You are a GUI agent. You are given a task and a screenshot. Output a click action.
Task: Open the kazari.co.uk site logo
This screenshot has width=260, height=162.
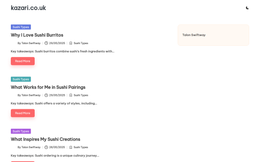click(x=28, y=8)
